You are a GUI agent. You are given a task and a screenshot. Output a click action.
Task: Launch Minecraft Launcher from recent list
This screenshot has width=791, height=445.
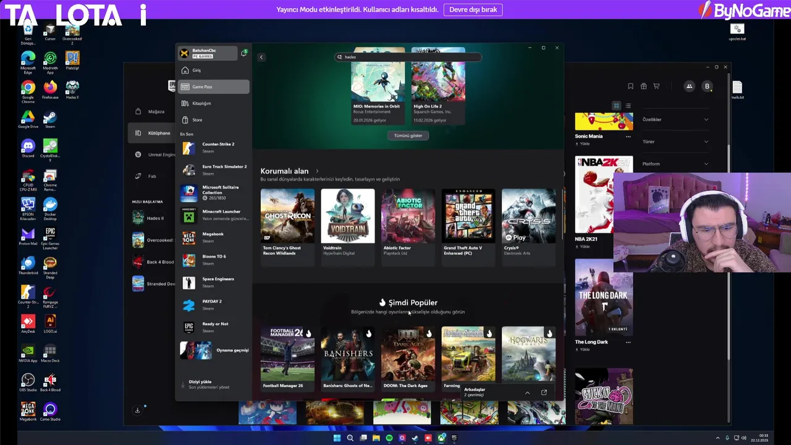(x=213, y=214)
